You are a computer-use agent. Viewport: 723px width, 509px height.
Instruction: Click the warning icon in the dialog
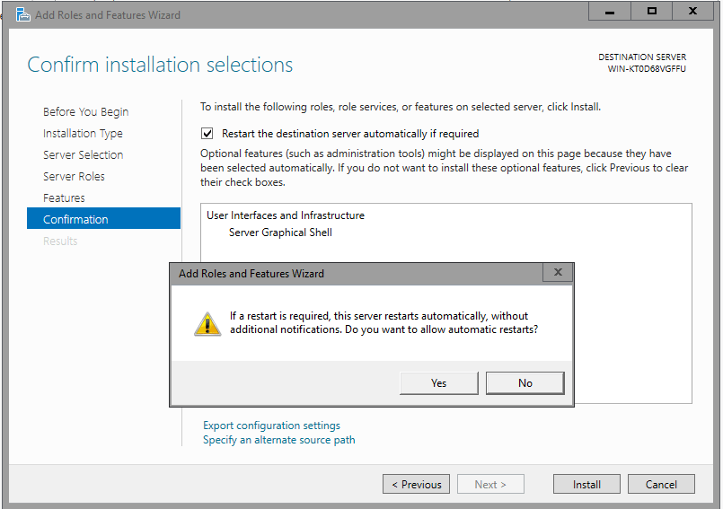click(207, 324)
